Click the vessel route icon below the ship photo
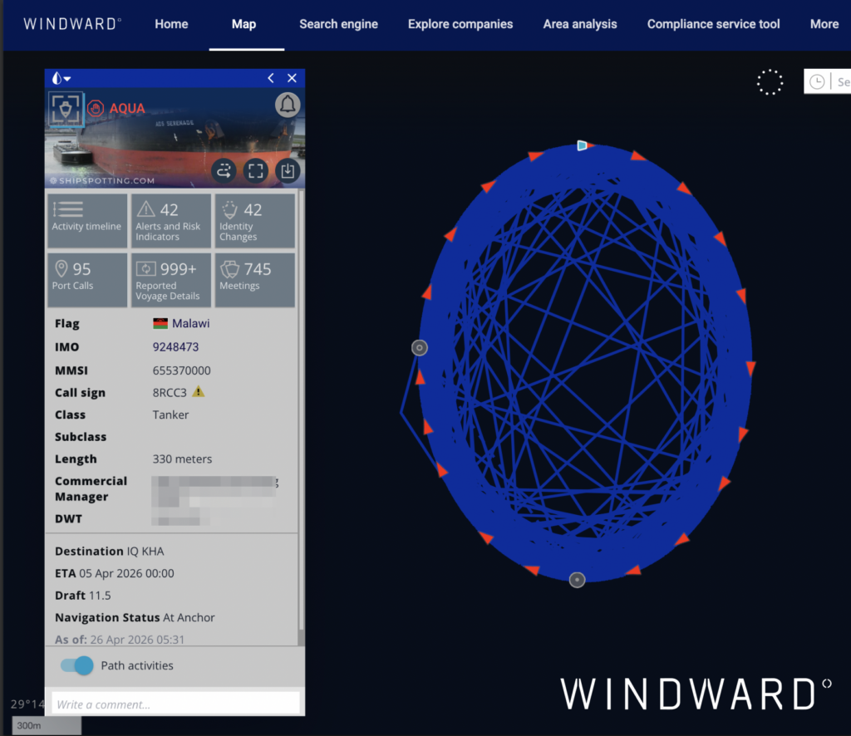This screenshot has width=851, height=736. (x=223, y=170)
